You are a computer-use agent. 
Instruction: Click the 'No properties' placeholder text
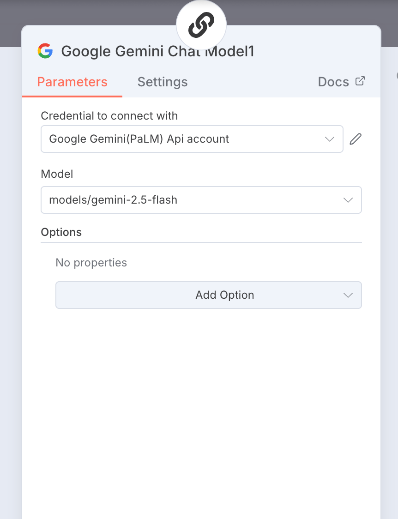pyautogui.click(x=91, y=263)
